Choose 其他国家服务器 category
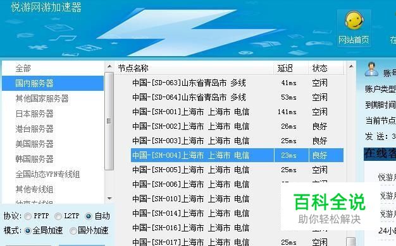 pos(42,98)
